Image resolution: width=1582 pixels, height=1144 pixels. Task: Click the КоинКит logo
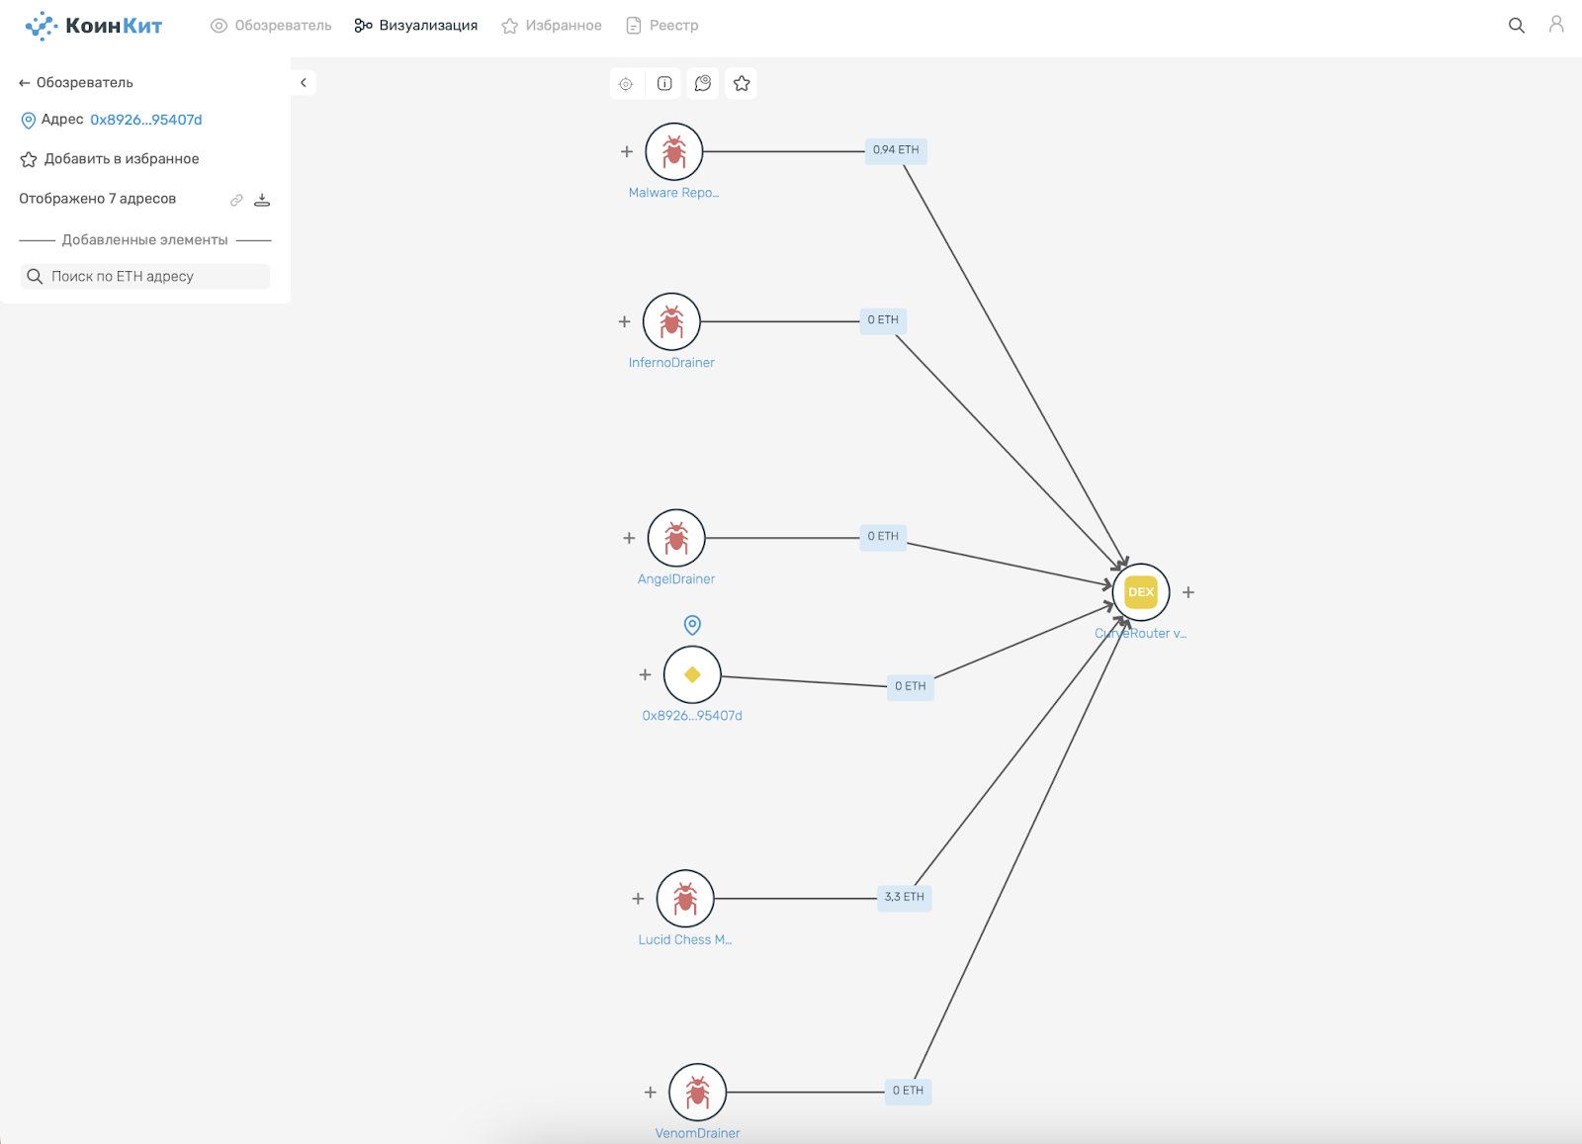tap(93, 26)
